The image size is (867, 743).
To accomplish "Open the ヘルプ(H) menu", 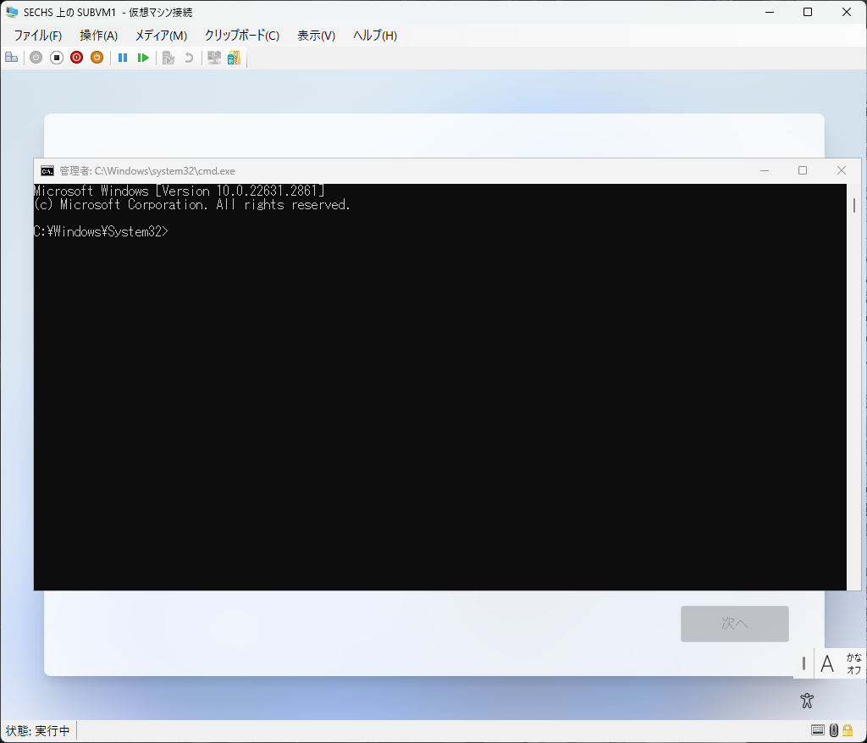I will (x=375, y=36).
